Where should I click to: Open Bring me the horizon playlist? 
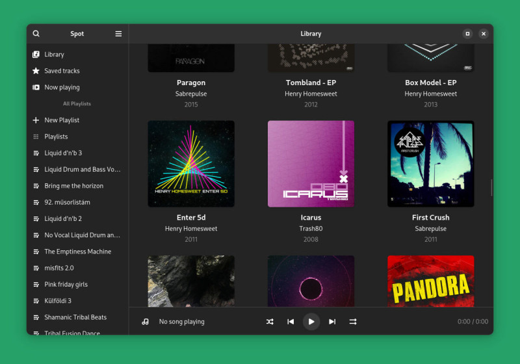point(77,186)
